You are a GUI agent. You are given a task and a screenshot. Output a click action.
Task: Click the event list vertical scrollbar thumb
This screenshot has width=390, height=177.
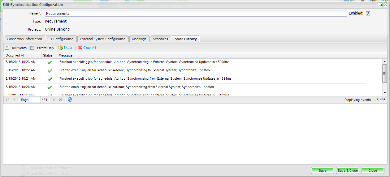tap(384, 73)
